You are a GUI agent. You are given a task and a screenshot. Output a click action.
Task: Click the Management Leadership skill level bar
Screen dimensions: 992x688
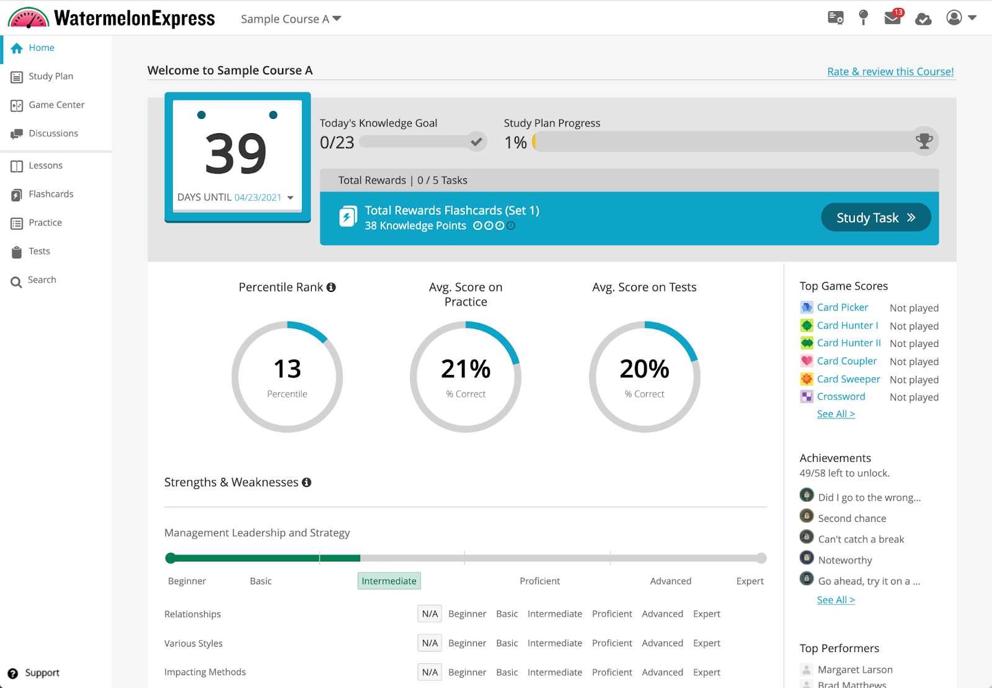coord(466,558)
